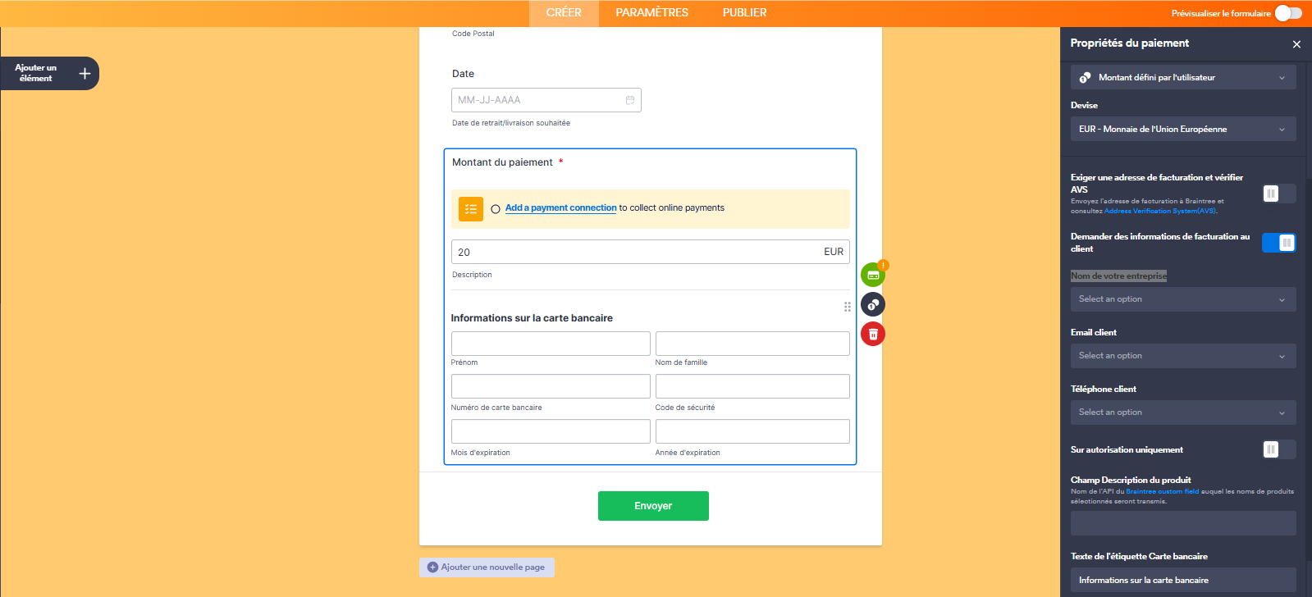Open payment properties dark coin icon
Screen dimensions: 1312x597
873,304
